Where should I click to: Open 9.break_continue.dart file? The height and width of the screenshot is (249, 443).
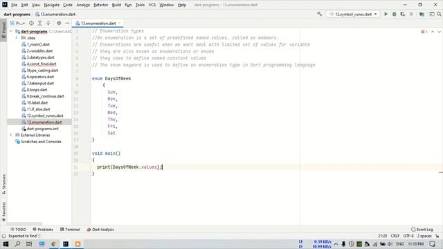pos(45,96)
